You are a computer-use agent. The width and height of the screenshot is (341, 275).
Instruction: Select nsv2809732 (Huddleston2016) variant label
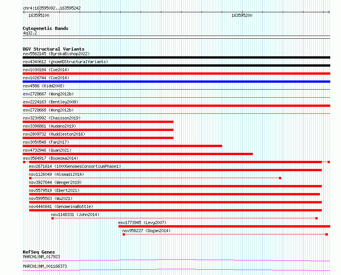[54, 134]
